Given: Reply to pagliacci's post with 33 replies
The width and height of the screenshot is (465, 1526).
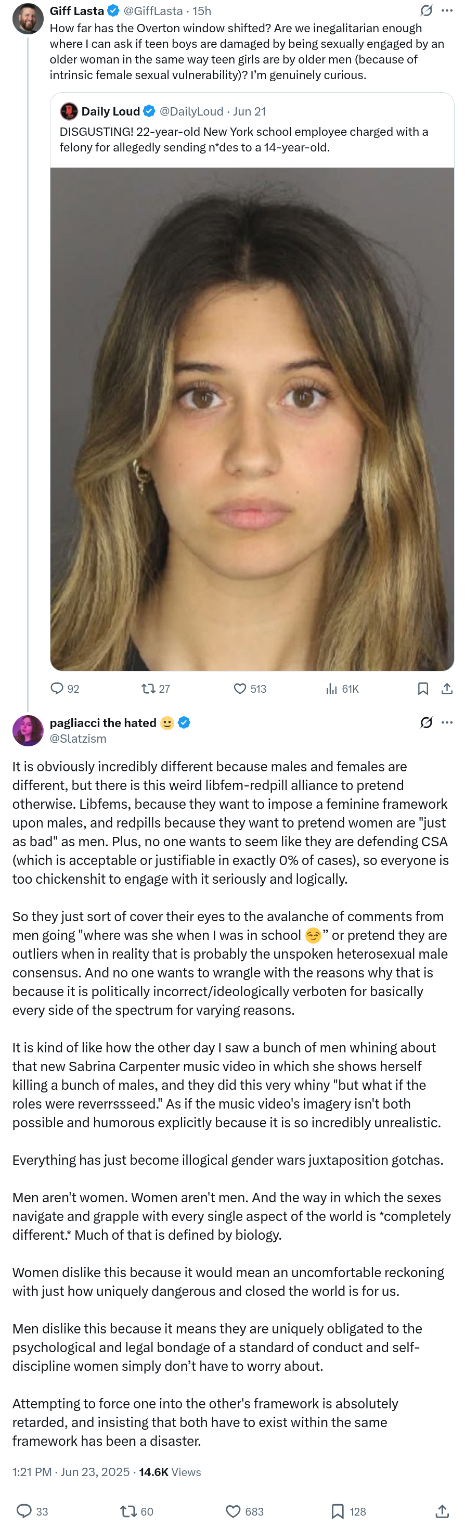Looking at the screenshot, I should point(24,1510).
